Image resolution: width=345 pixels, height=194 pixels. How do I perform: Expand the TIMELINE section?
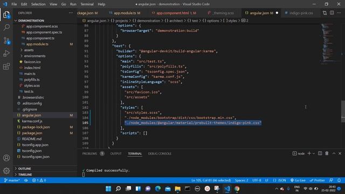[x=25, y=175]
